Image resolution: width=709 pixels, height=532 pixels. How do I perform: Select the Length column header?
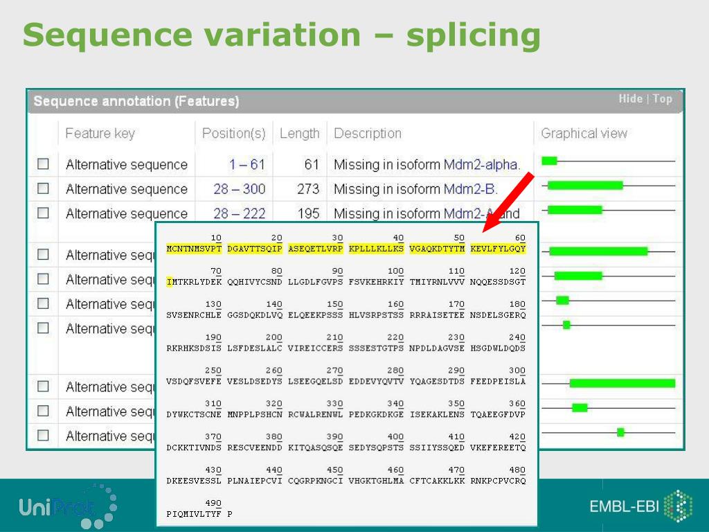click(x=299, y=134)
